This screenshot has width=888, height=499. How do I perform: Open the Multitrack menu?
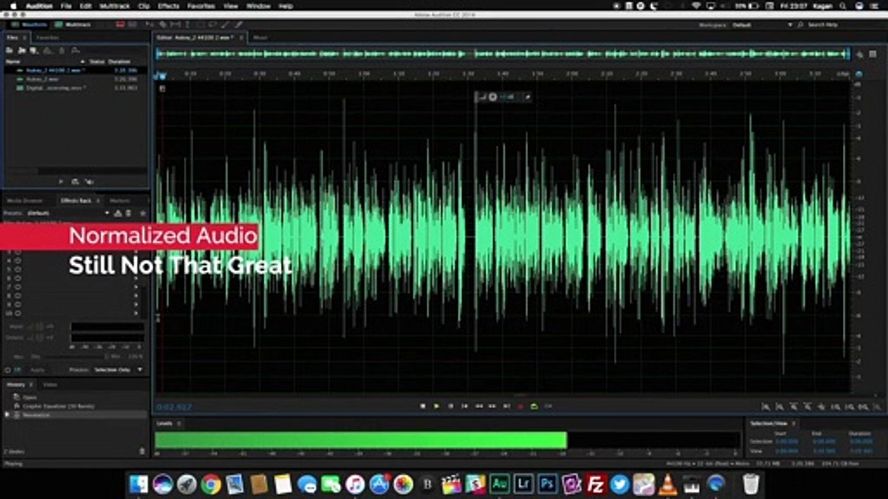click(114, 6)
